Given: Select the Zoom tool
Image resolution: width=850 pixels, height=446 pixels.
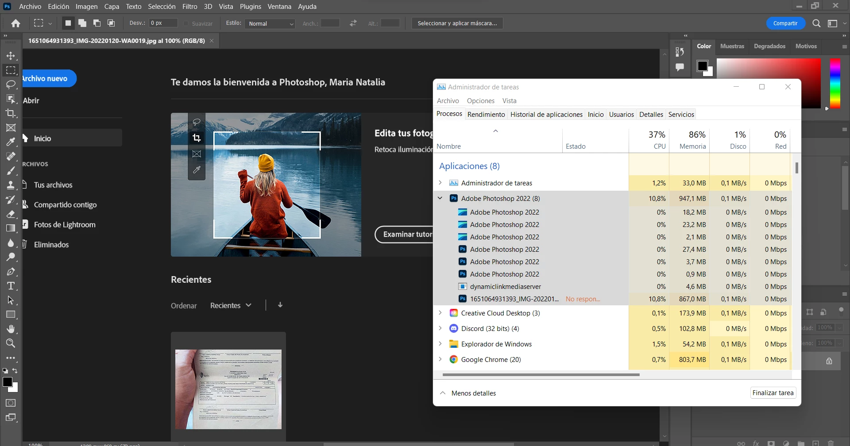Looking at the screenshot, I should [11, 343].
